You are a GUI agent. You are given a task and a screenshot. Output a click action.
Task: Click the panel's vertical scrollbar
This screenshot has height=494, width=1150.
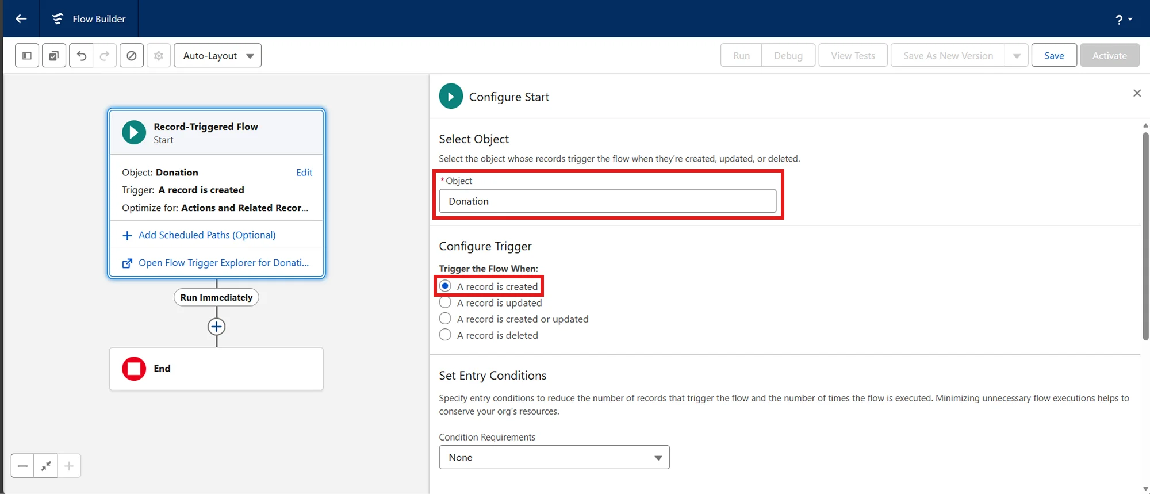click(x=1145, y=236)
